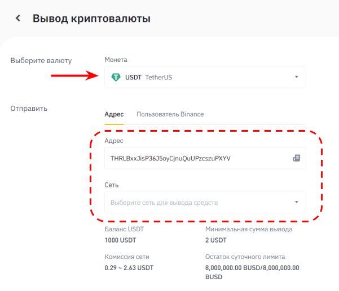This screenshot has width=339, height=291.
Task: Switch to the Адрес tab
Action: [114, 114]
